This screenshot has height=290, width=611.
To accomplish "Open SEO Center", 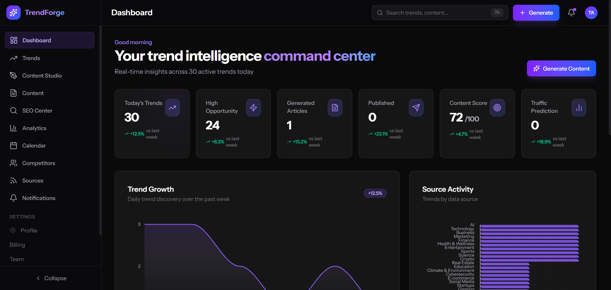I will click(x=50, y=110).
